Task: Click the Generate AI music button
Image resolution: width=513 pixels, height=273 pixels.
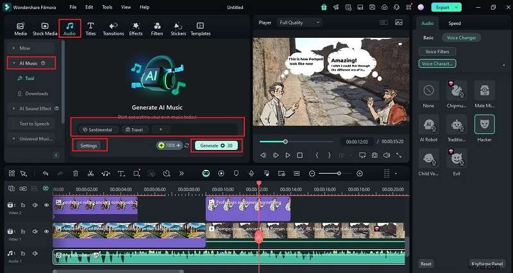Action: 216,145
